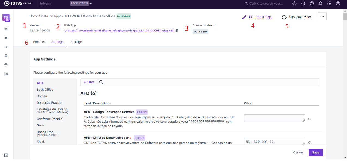Open the API curly-braces icon
Screen dimensions: 347x163
pos(303,4)
